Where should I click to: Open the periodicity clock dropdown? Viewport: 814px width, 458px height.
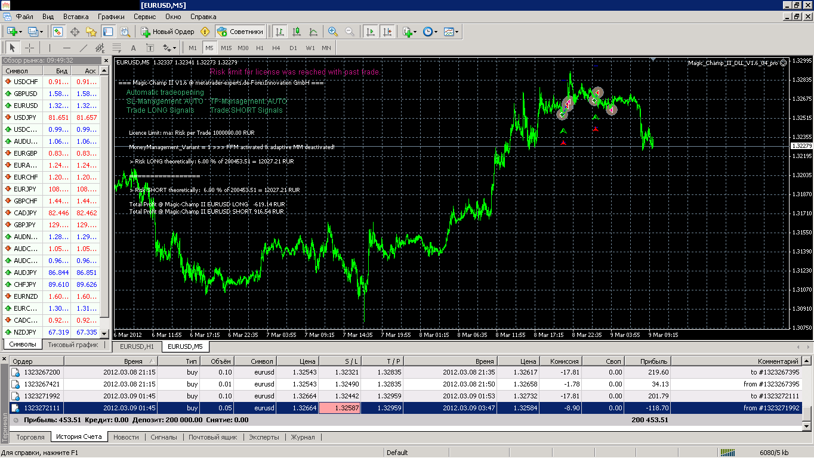point(430,32)
